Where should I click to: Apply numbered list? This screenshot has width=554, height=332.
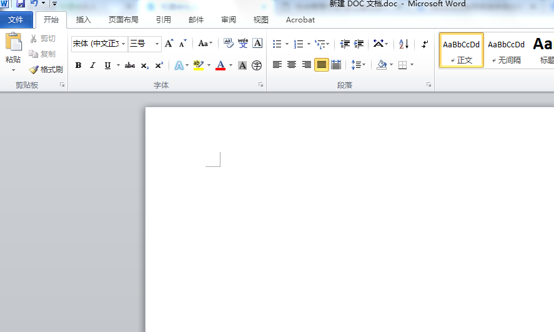299,44
